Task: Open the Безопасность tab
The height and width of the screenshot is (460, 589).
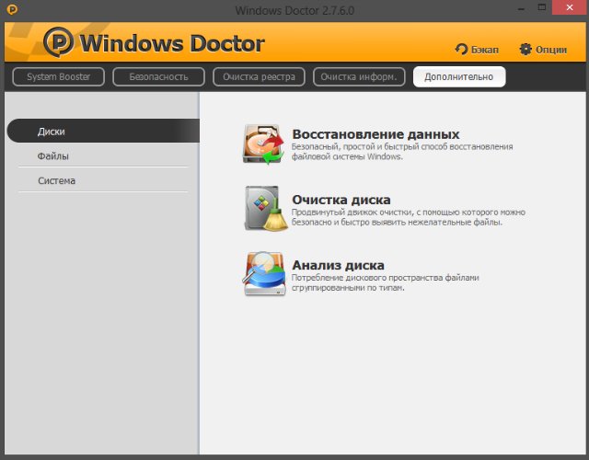Action: [x=158, y=76]
